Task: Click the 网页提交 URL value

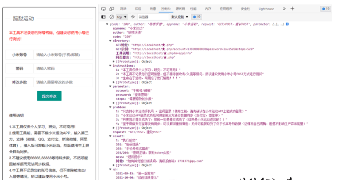Action: click(x=154, y=57)
